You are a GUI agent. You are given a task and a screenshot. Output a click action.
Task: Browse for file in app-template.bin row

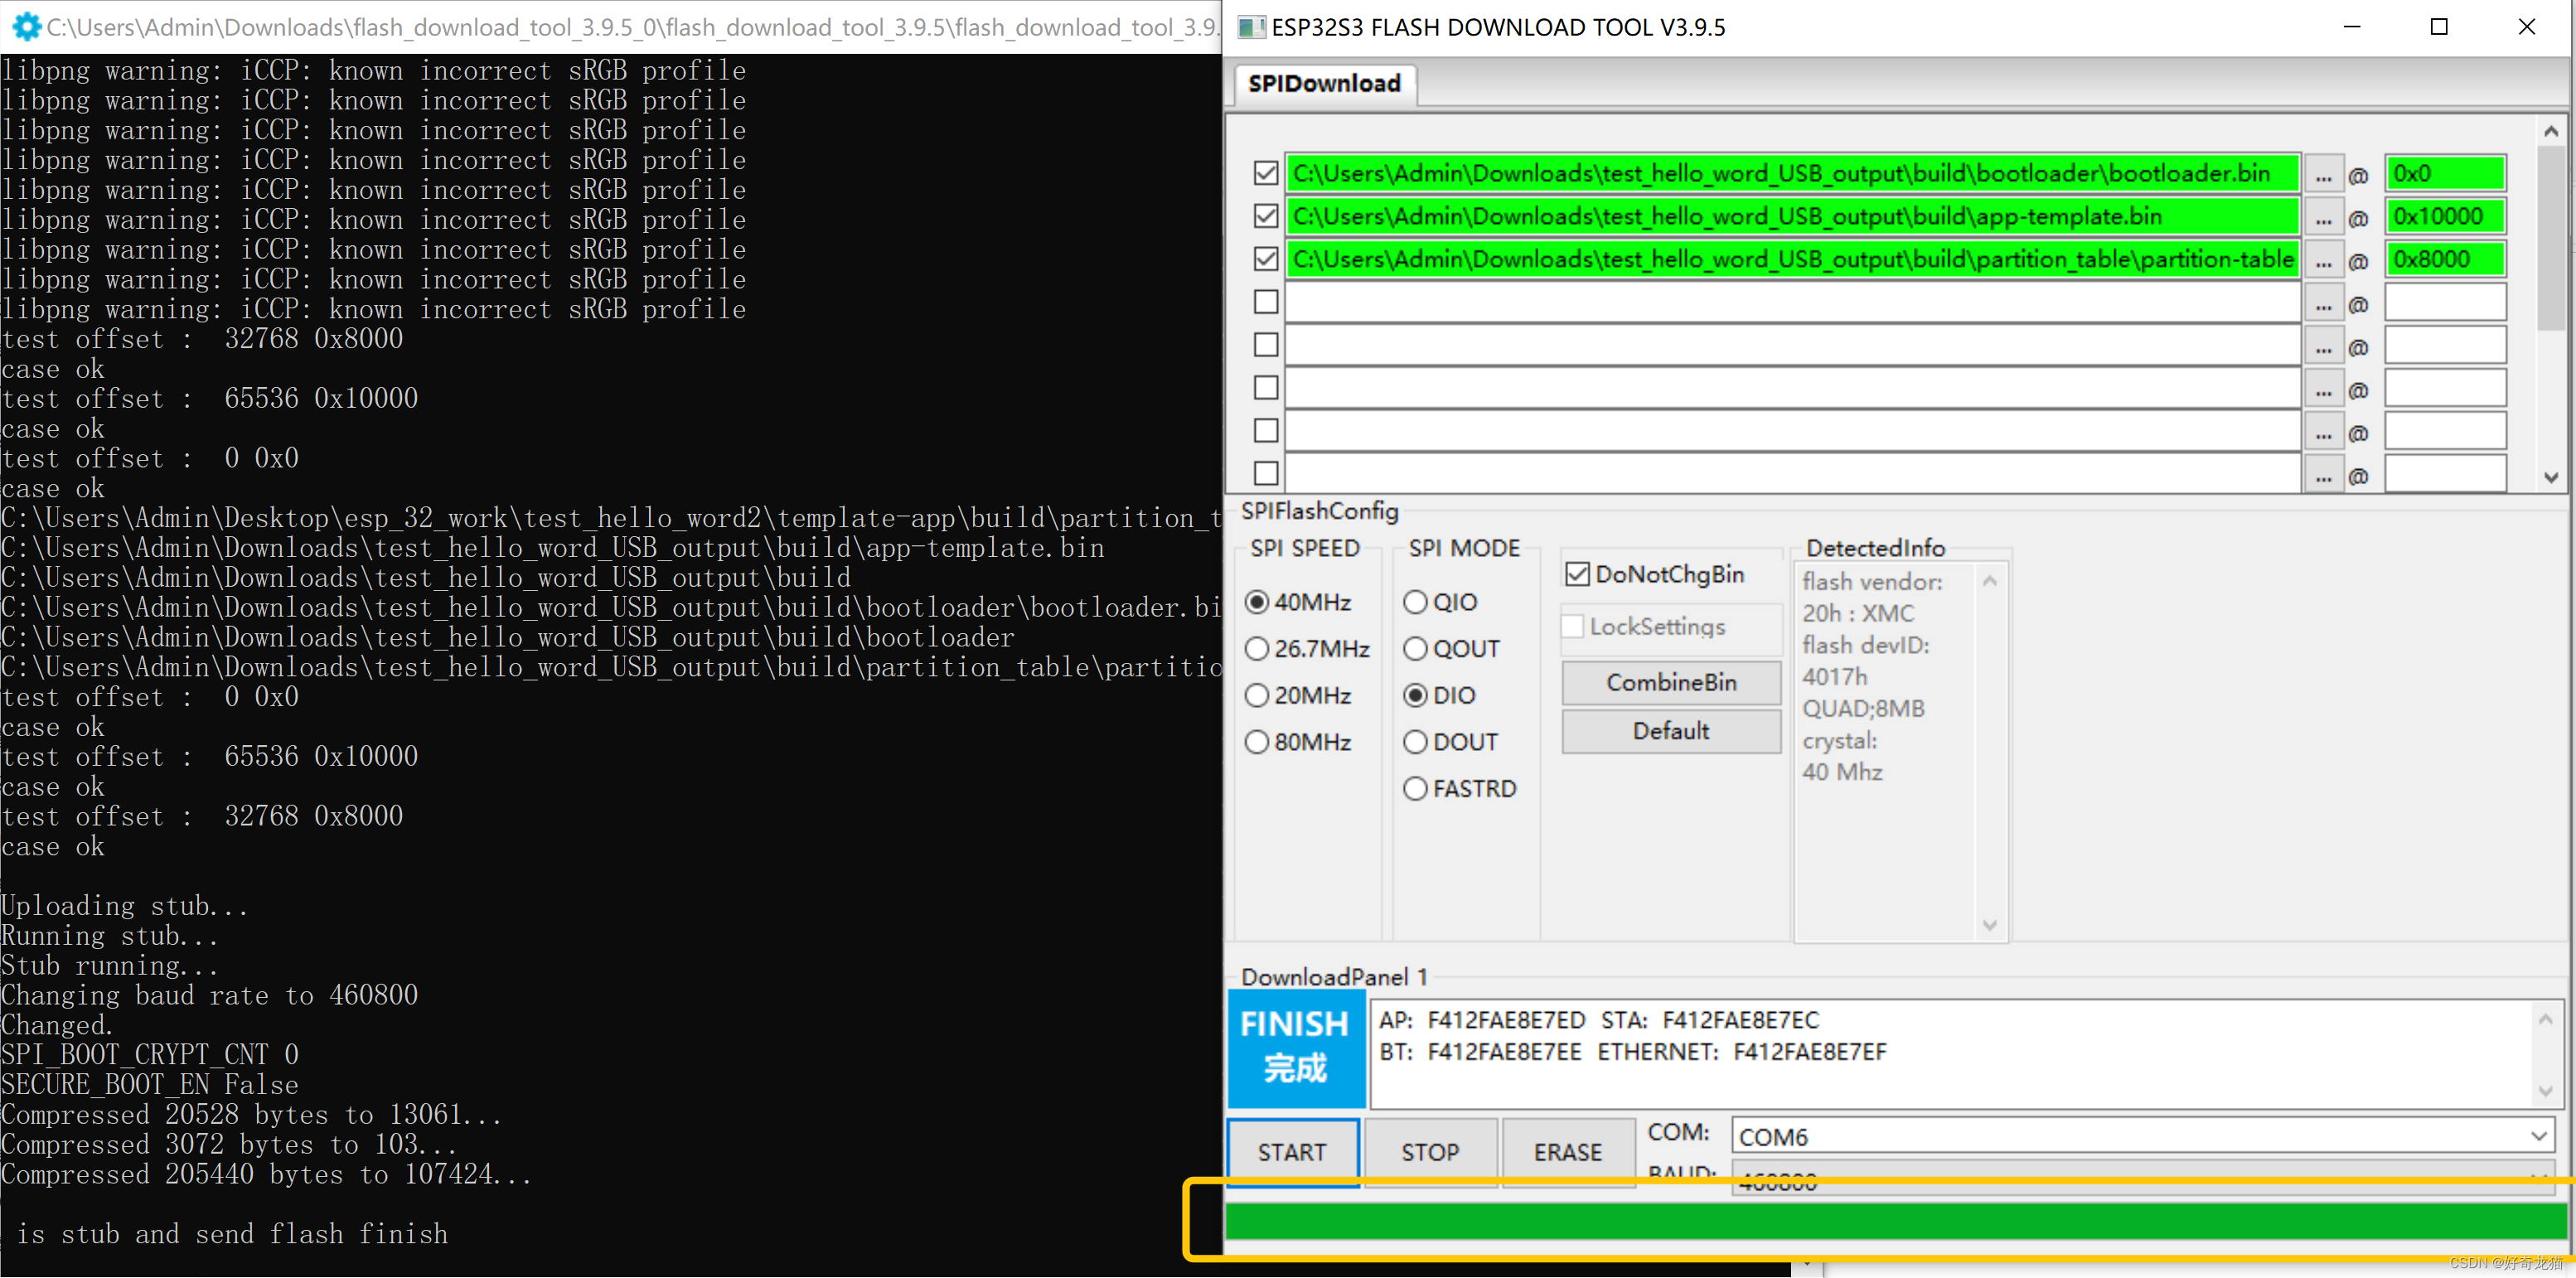pos(2324,218)
